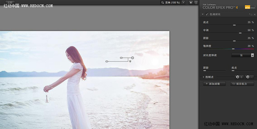This screenshot has height=129, width=257.
Task: Click the add positive control point button
Action: 239,77
